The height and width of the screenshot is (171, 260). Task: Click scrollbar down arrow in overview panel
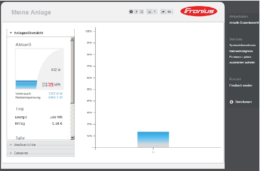click(72, 138)
